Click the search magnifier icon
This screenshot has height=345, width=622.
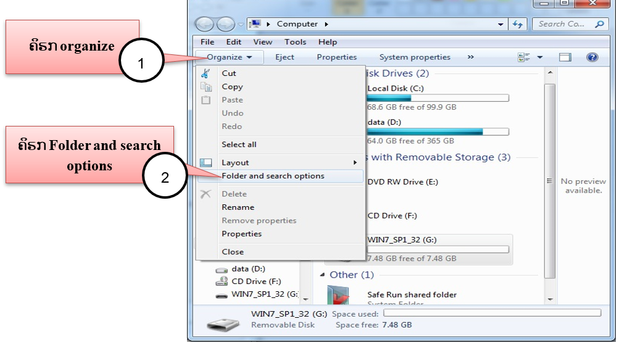[599, 25]
